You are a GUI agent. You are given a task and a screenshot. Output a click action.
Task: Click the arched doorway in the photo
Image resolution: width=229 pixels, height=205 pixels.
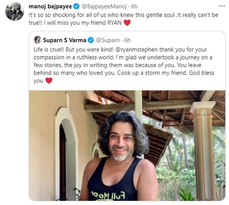(x=67, y=153)
